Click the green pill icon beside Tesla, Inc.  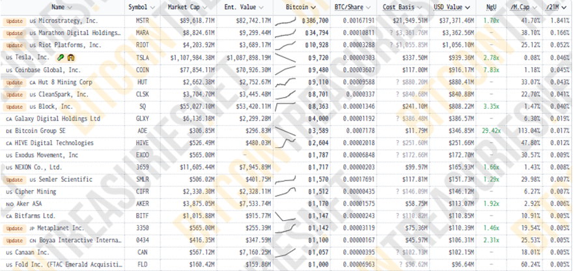[x=61, y=57]
